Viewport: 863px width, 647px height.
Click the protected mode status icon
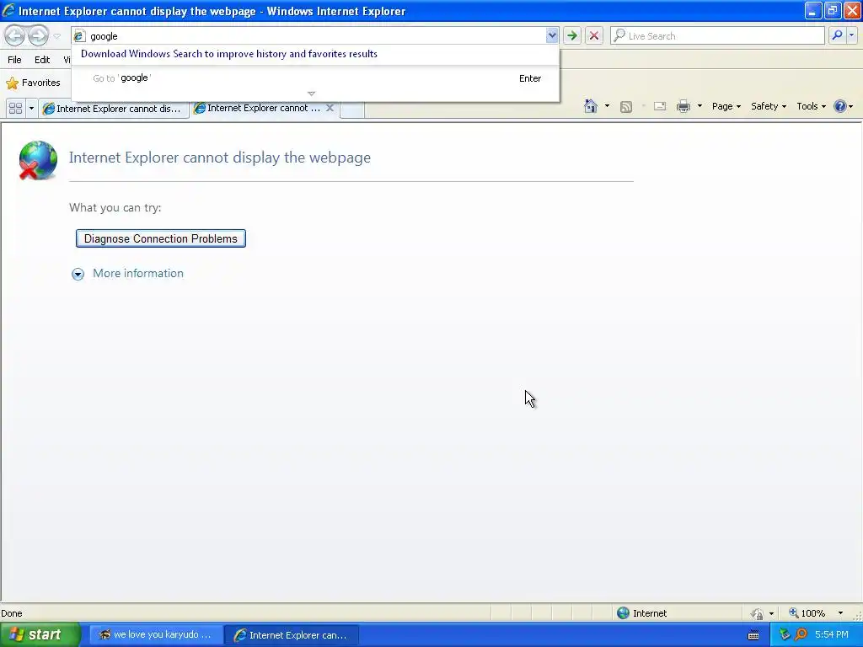click(x=758, y=613)
